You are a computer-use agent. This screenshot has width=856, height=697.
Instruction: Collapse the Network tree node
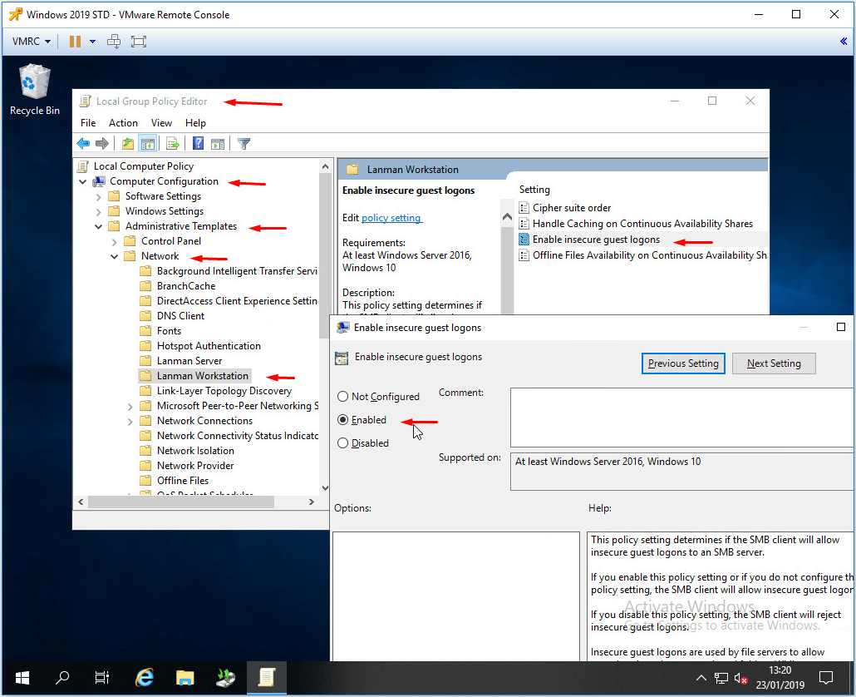click(x=114, y=256)
